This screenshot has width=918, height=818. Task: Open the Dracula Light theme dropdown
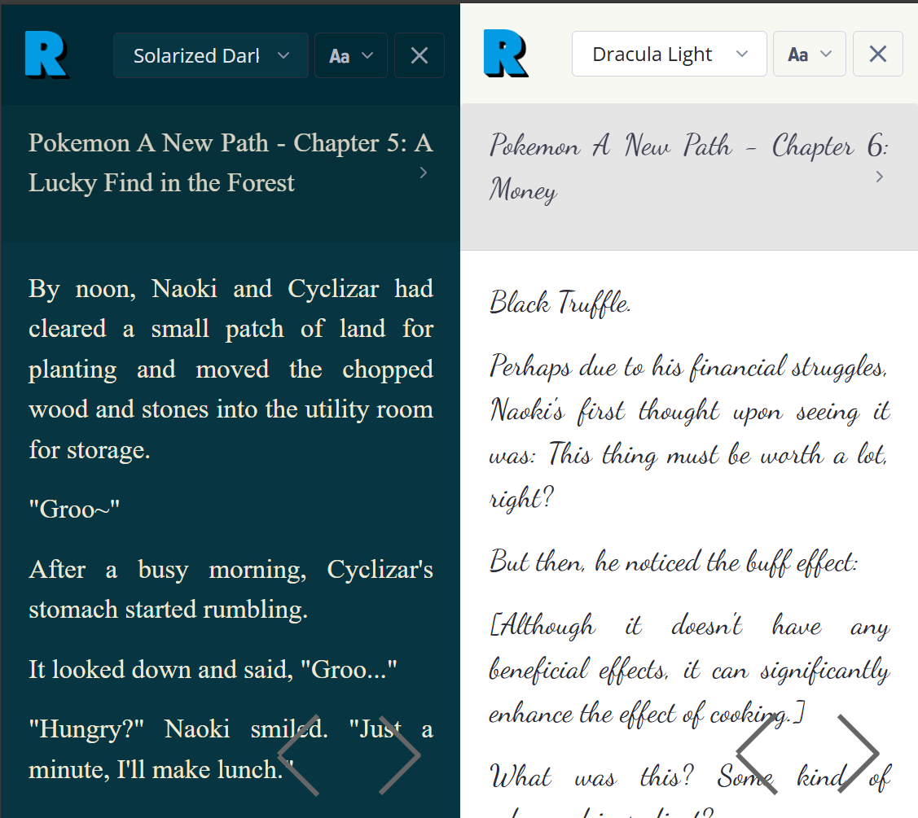[x=669, y=54]
